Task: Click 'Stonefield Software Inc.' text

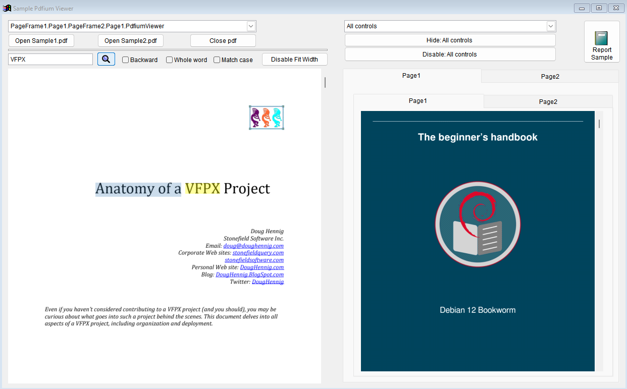Action: tap(253, 239)
